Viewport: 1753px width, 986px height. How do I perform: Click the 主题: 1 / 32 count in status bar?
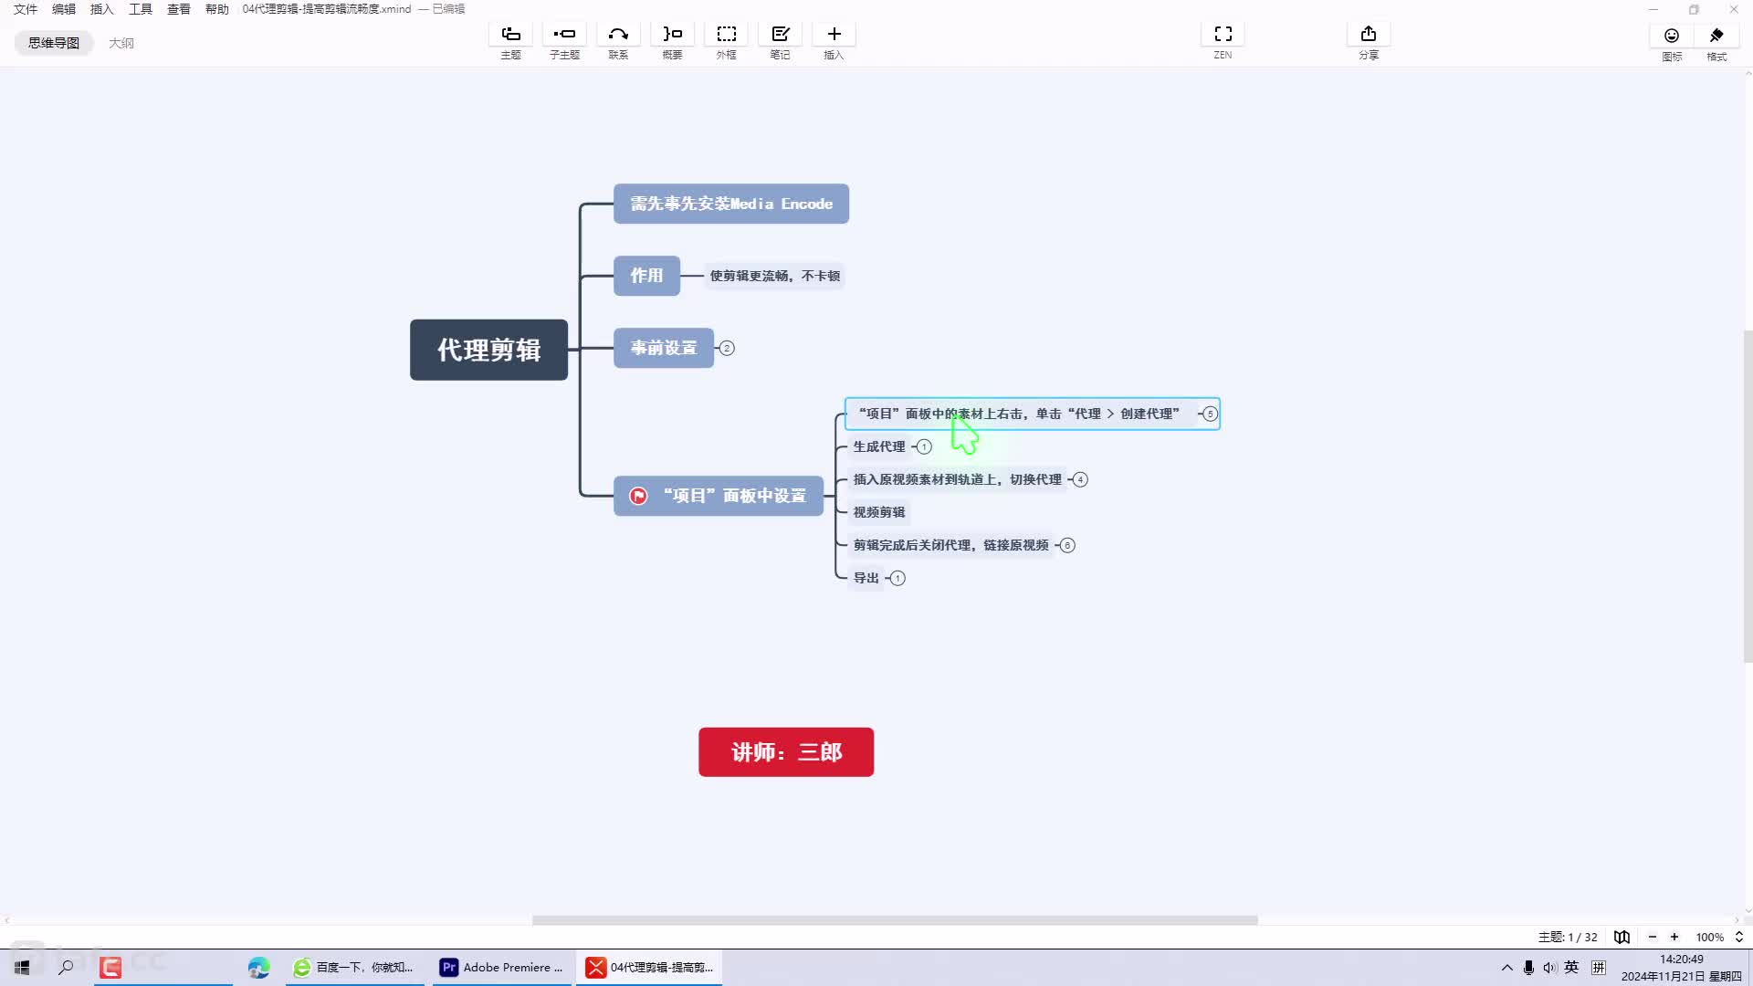[1568, 937]
